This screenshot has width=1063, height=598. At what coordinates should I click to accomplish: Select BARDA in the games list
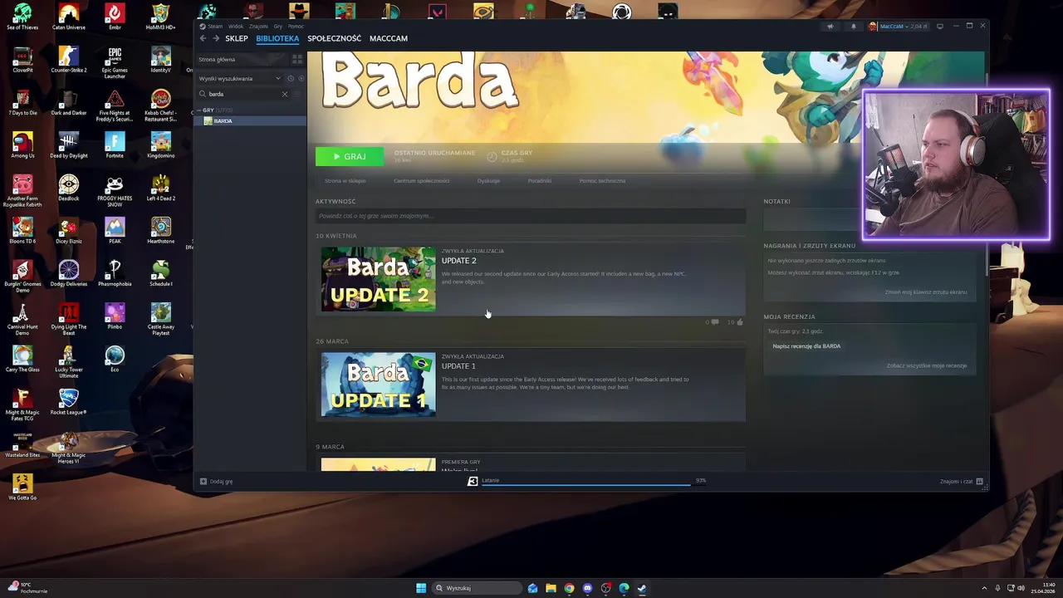click(252, 121)
